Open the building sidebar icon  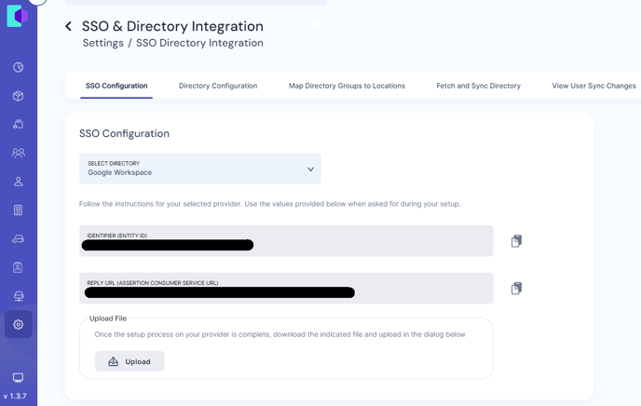coord(19,210)
